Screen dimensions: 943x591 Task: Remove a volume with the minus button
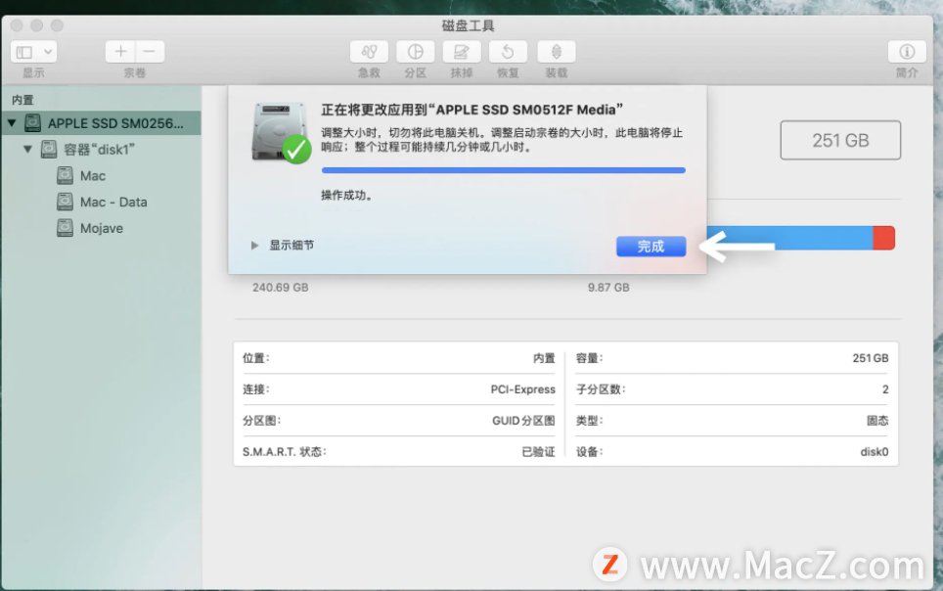(150, 52)
